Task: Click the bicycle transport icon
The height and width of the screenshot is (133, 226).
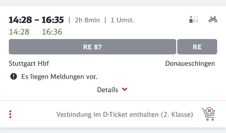Action: click(213, 19)
